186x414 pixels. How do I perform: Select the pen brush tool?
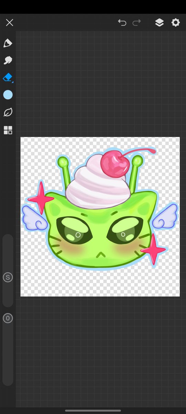pos(8,43)
